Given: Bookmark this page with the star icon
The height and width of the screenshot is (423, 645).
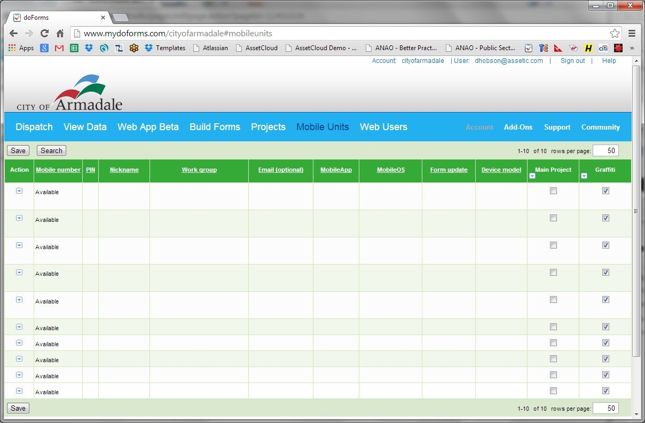Looking at the screenshot, I should [x=615, y=33].
